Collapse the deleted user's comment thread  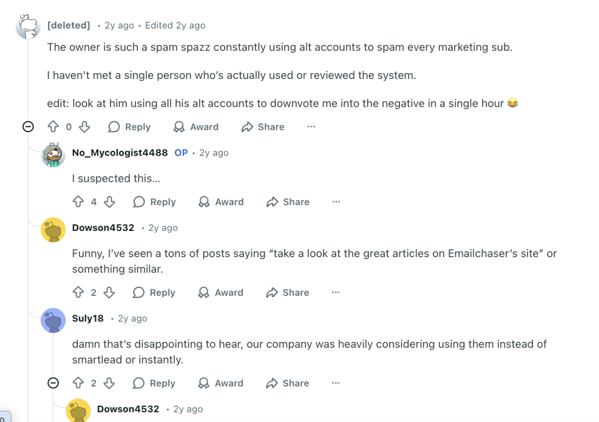coord(27,126)
